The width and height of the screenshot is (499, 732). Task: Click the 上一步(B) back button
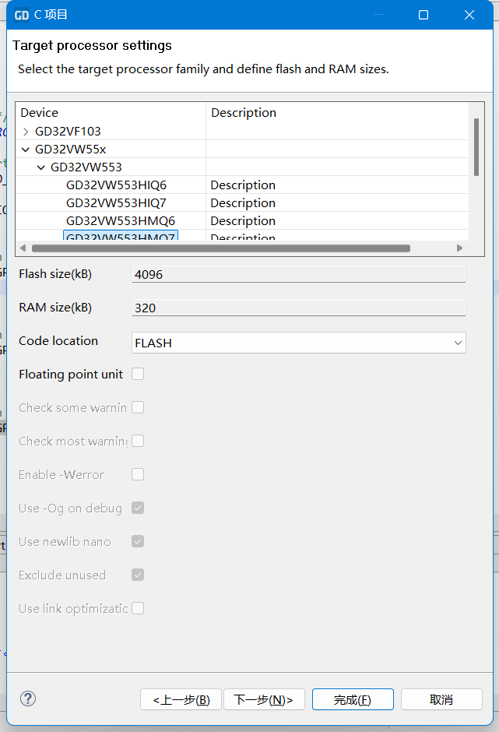tap(181, 699)
